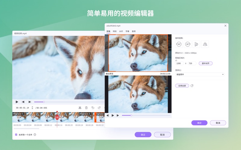Click crop width field 1200

coord(180,63)
